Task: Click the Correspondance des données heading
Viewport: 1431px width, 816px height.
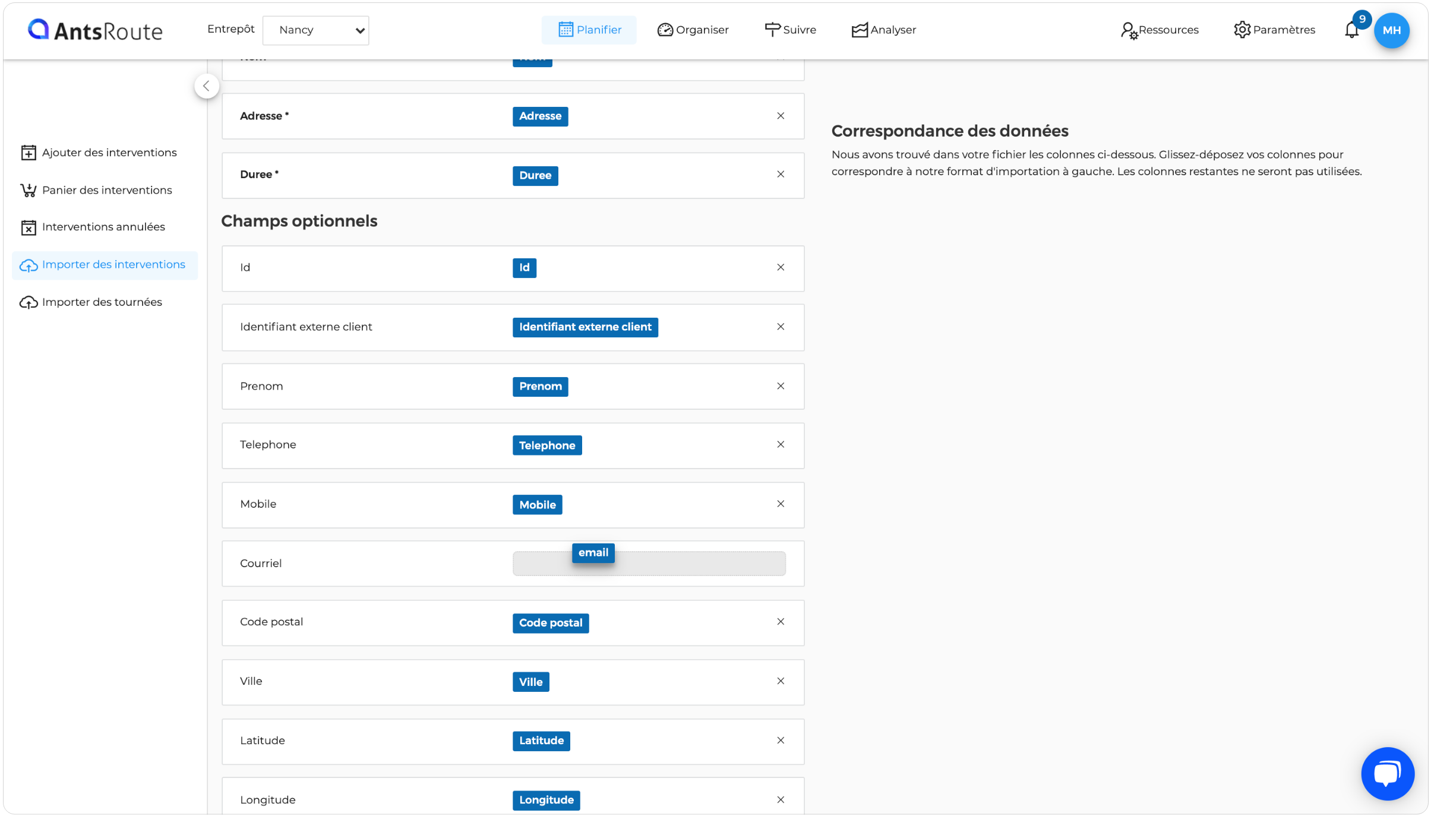Action: point(950,131)
